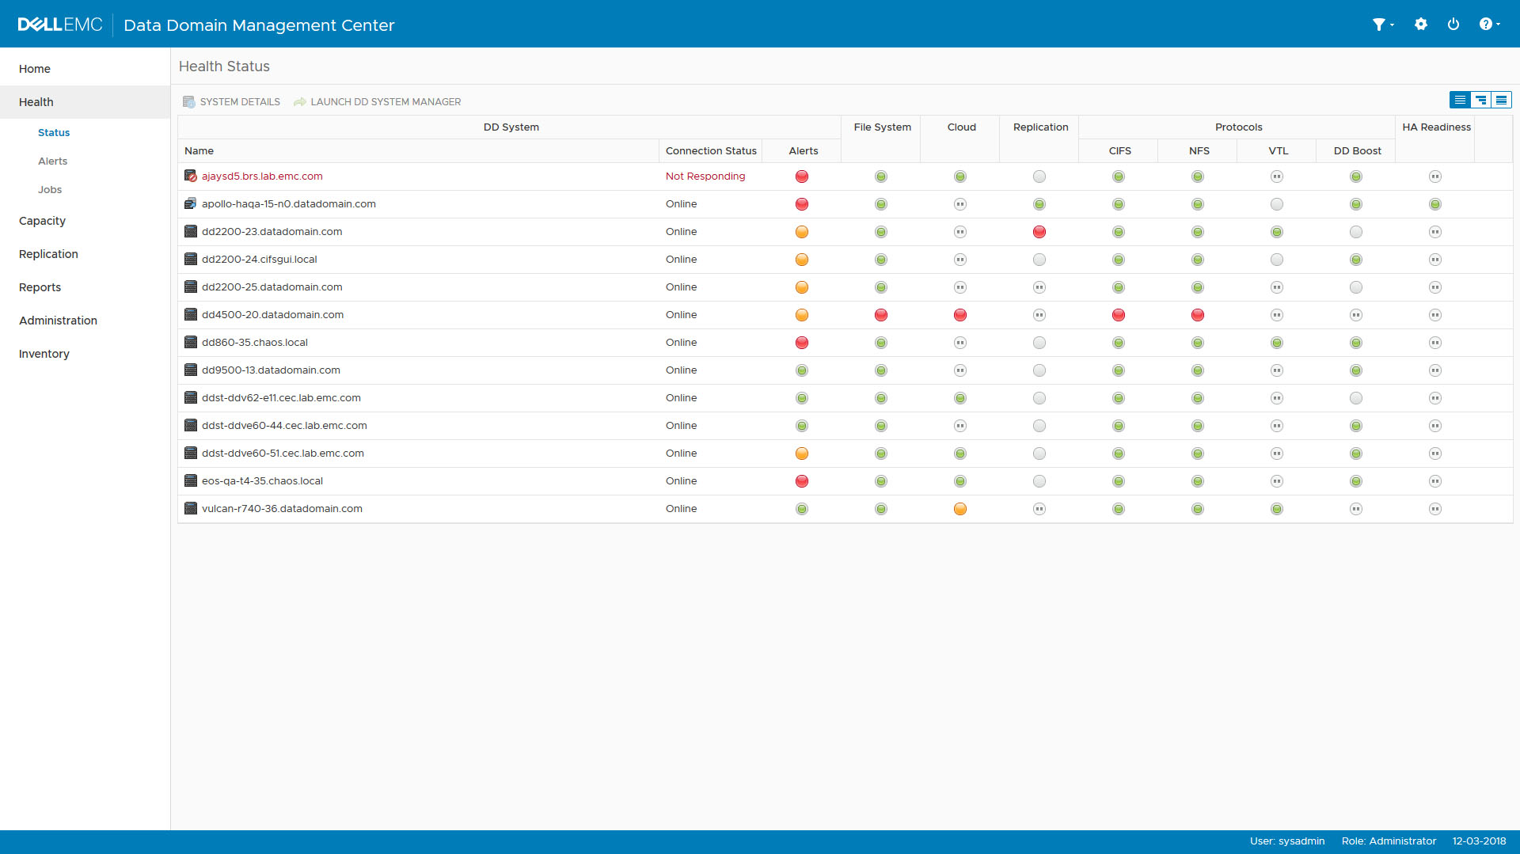Viewport: 1520px width, 854px height.
Task: Activate the detailed rows view toggle
Action: pyautogui.click(x=1501, y=100)
